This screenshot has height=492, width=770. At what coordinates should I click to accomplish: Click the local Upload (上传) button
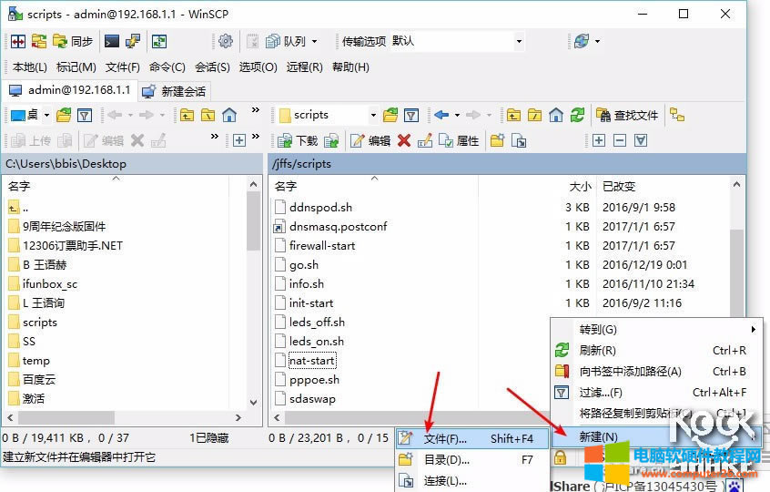point(30,141)
